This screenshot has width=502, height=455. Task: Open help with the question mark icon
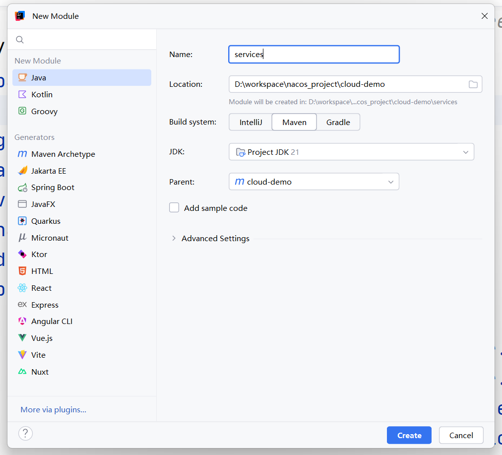(25, 434)
